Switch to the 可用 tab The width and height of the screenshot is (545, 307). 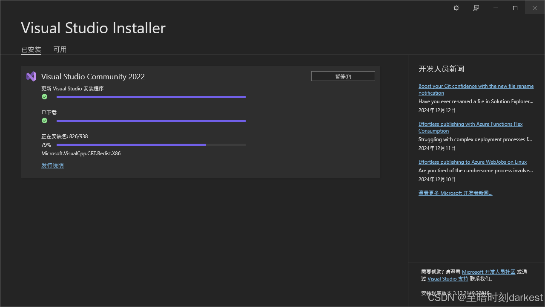pyautogui.click(x=60, y=49)
